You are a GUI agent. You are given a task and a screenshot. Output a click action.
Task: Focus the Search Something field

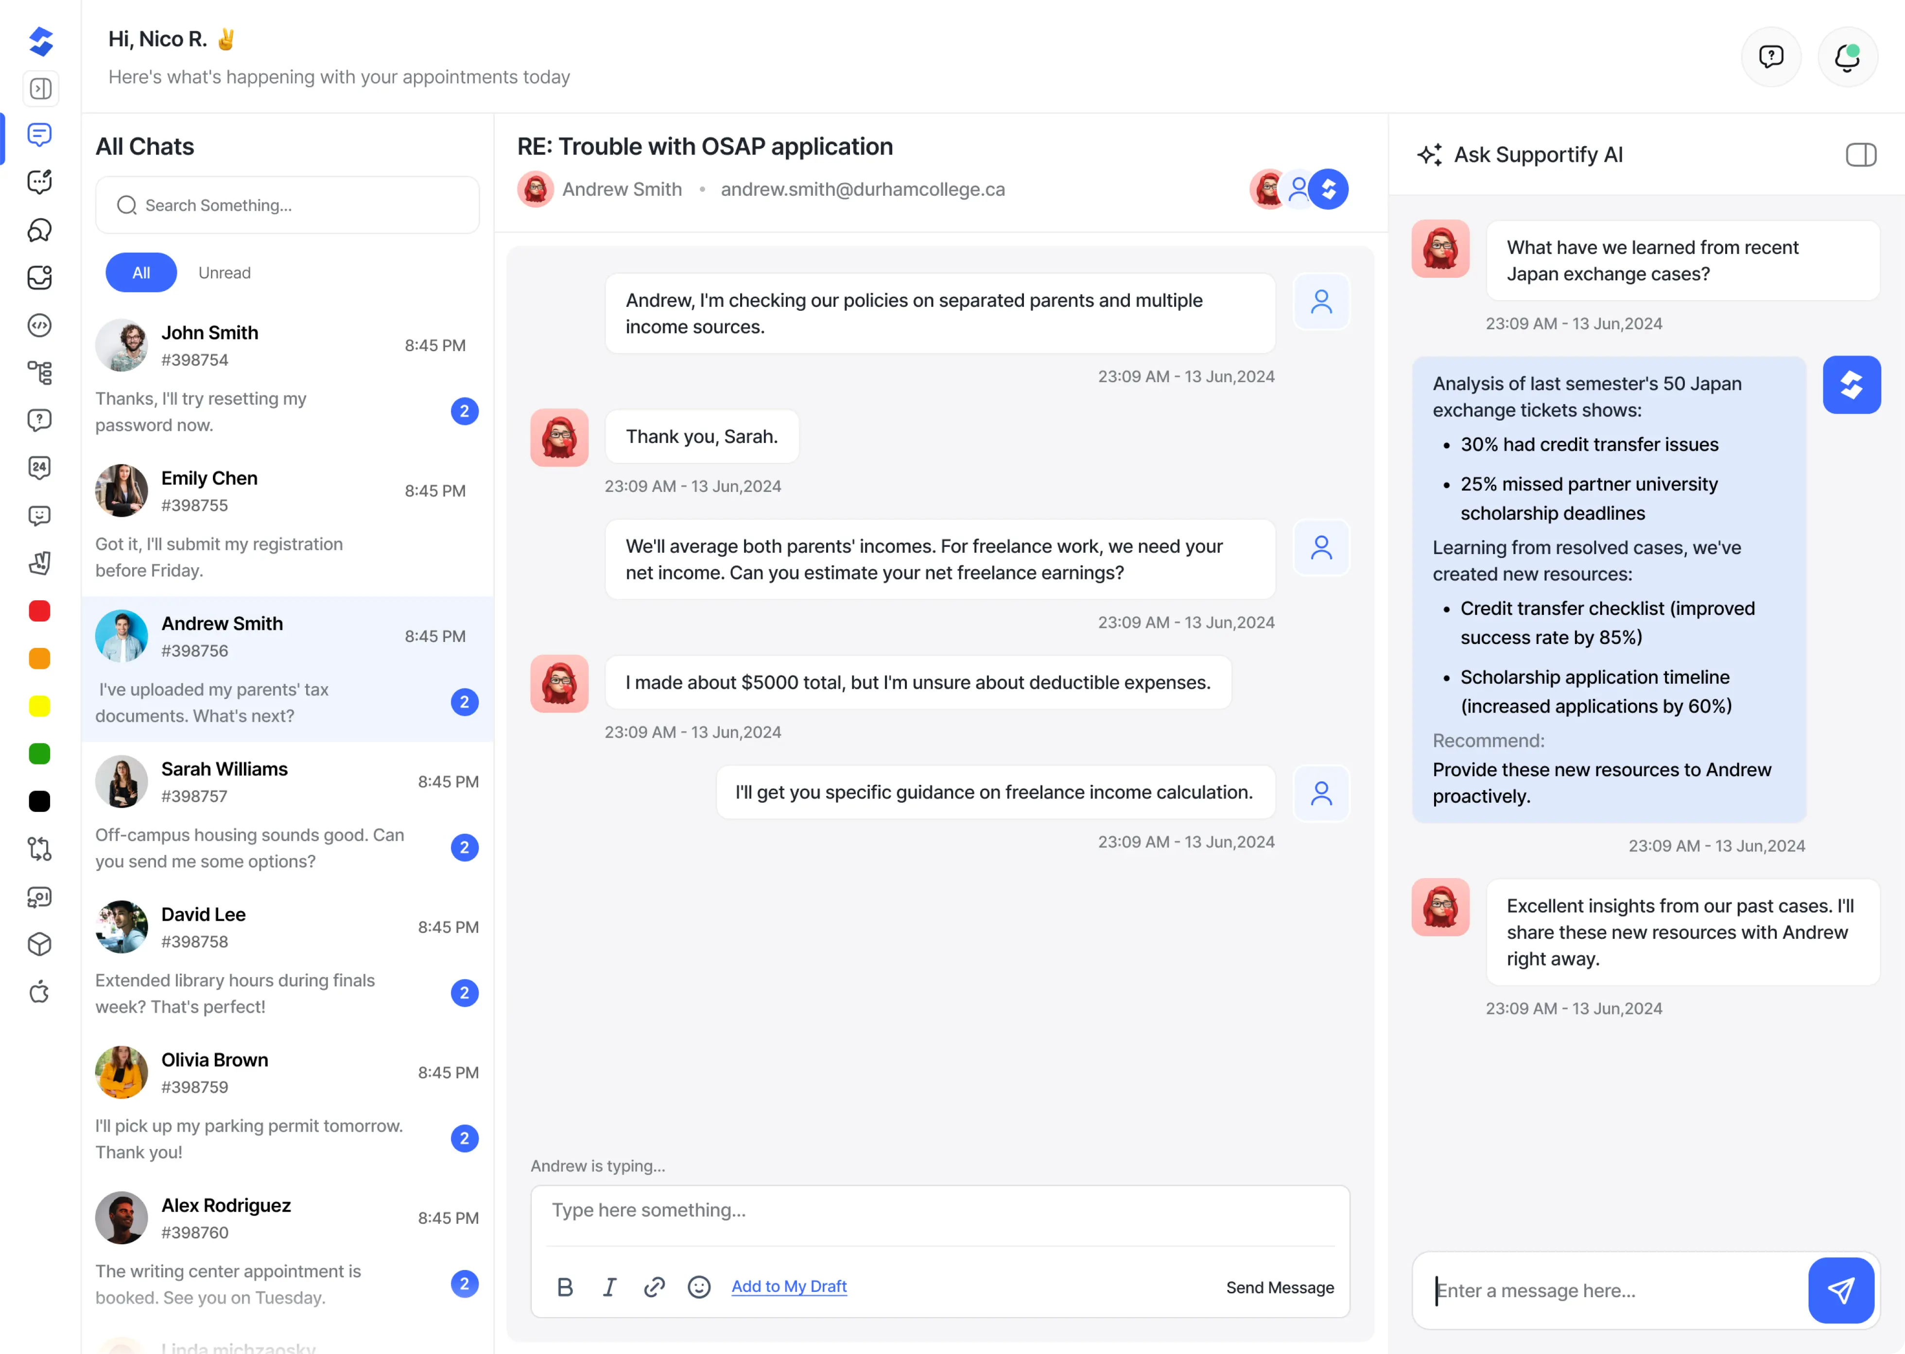287,205
